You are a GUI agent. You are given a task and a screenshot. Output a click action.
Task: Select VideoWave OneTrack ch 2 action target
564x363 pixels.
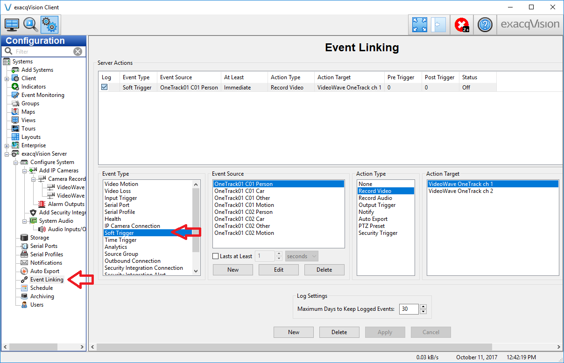coord(461,191)
